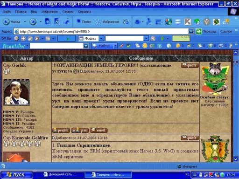Open the Сервис menu

pyautogui.click(x=68, y=12)
